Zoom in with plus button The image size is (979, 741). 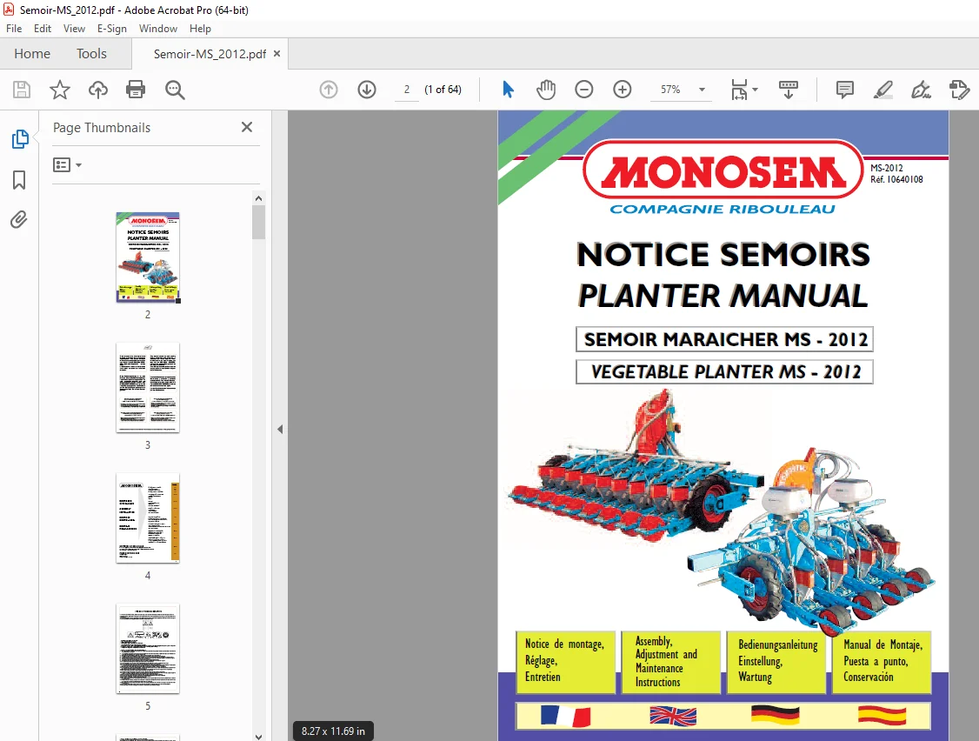tap(623, 90)
